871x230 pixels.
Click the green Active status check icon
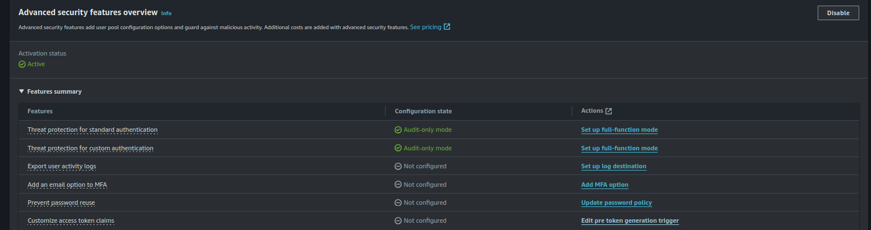(22, 64)
